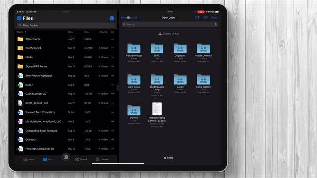This screenshot has height=178, width=317.
Task: Click the Date column header
Action: click(70, 32)
